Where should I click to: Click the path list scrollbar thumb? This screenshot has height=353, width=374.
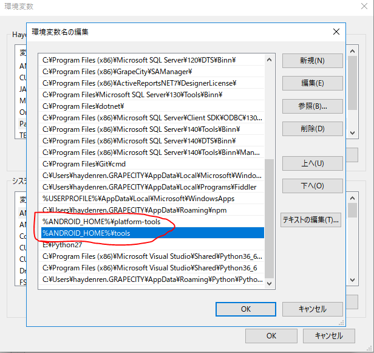[270, 219]
